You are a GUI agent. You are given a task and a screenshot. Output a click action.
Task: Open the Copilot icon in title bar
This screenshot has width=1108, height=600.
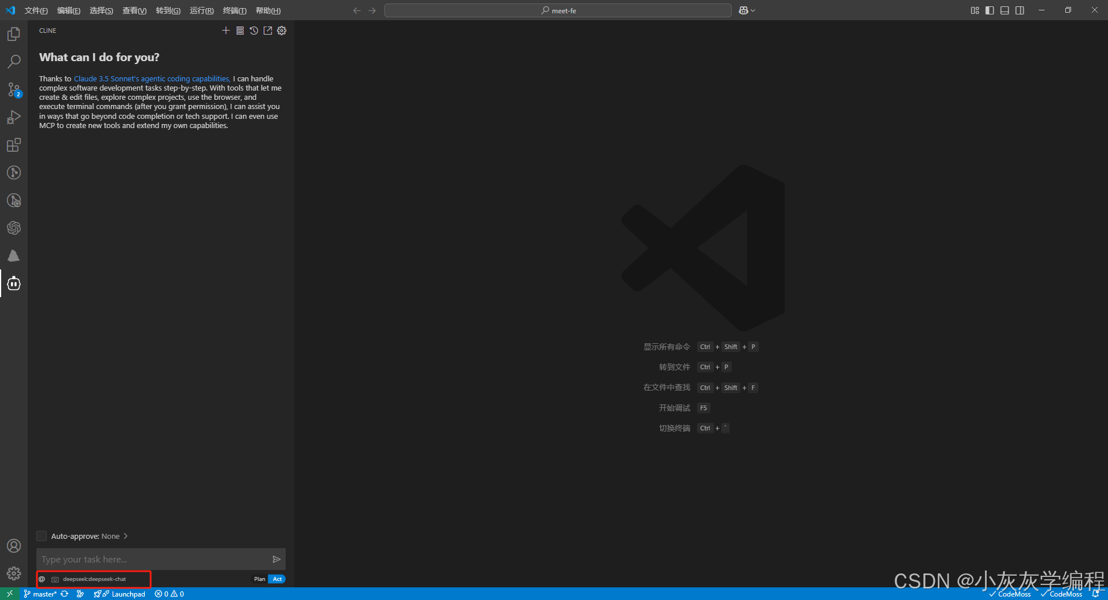pyautogui.click(x=743, y=10)
